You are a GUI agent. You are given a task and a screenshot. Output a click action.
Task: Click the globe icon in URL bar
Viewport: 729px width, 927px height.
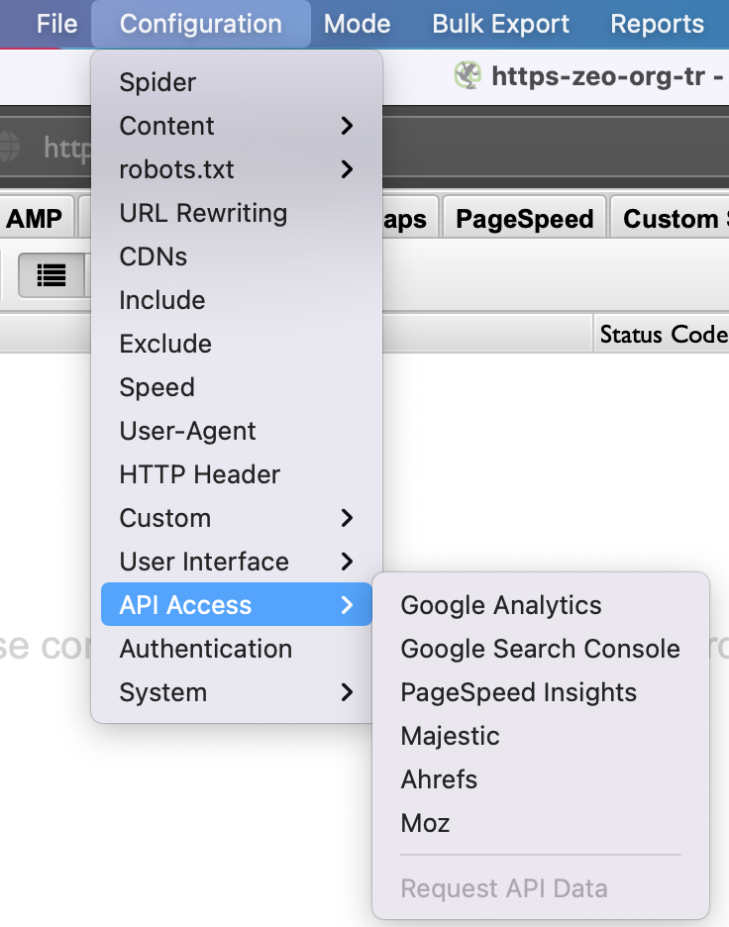tap(7, 147)
